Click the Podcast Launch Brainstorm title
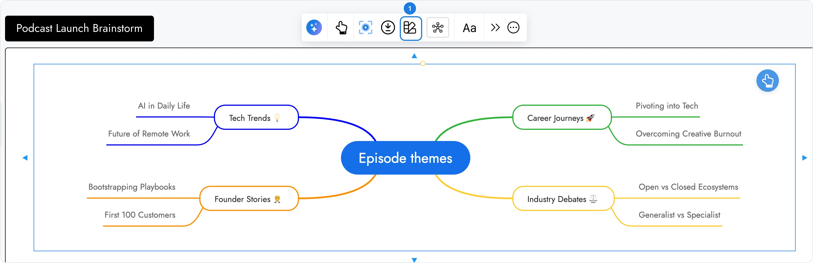Image resolution: width=813 pixels, height=263 pixels. (80, 28)
